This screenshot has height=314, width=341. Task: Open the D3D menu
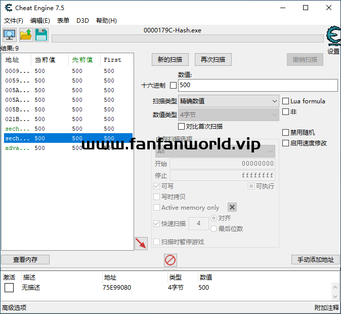pyautogui.click(x=82, y=21)
